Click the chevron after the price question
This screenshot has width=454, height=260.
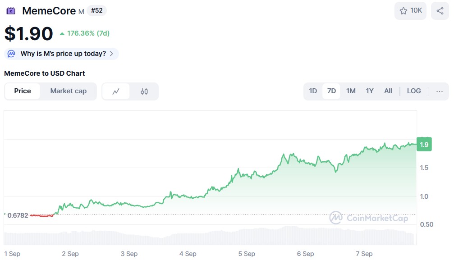[x=111, y=54]
